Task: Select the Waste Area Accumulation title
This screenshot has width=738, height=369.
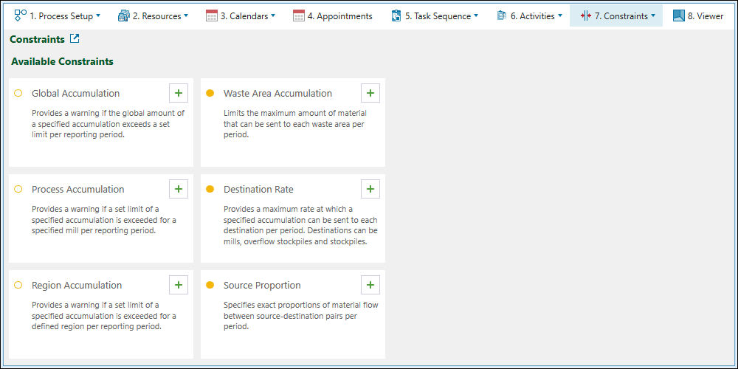Action: 277,93
